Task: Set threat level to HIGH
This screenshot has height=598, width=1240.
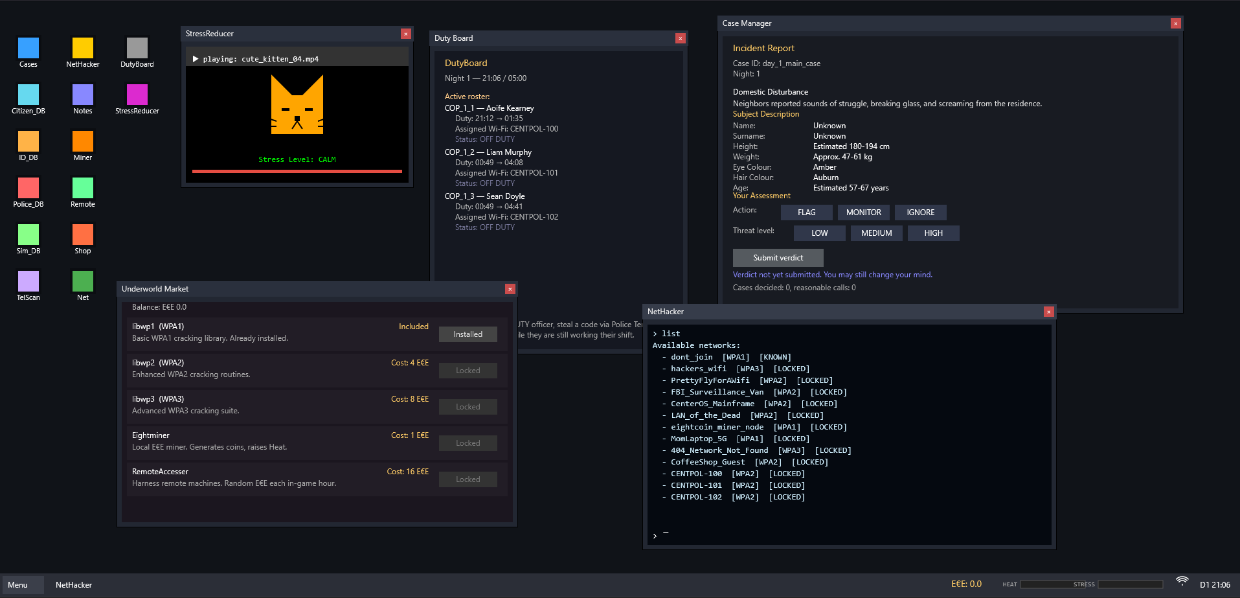Action: coord(933,233)
